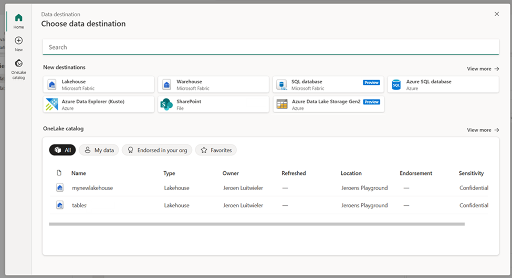This screenshot has height=278, width=512.
Task: Sort catalog by Name column header
Action: click(79, 173)
